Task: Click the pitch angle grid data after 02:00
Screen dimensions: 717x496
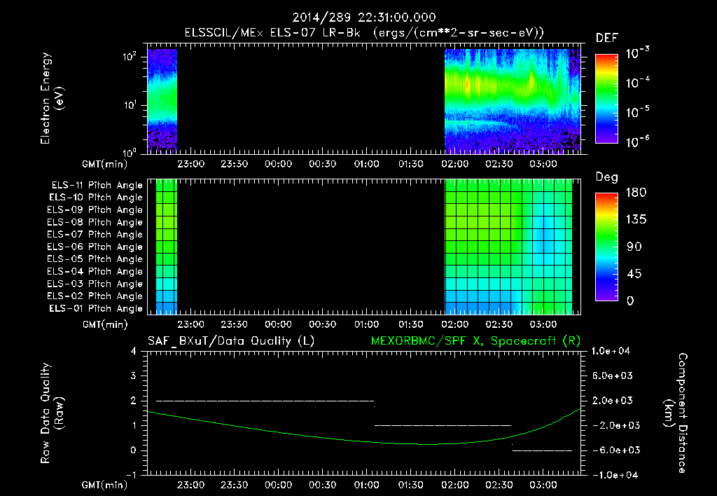Action: tap(508, 247)
